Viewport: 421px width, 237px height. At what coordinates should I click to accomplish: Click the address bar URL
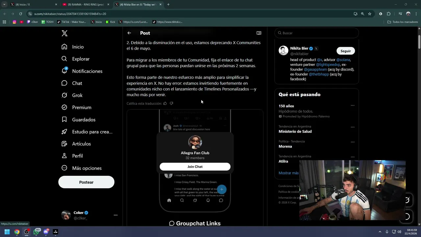[70, 14]
